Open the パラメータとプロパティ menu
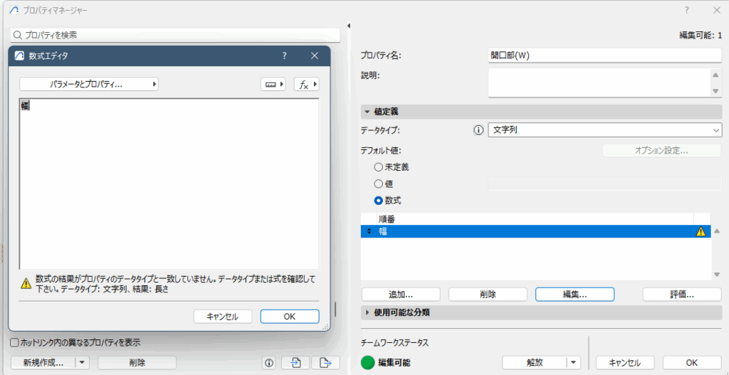This screenshot has height=375, width=729. coord(89,84)
